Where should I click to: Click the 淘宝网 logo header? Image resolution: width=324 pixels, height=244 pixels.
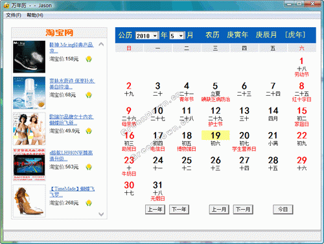59,33
